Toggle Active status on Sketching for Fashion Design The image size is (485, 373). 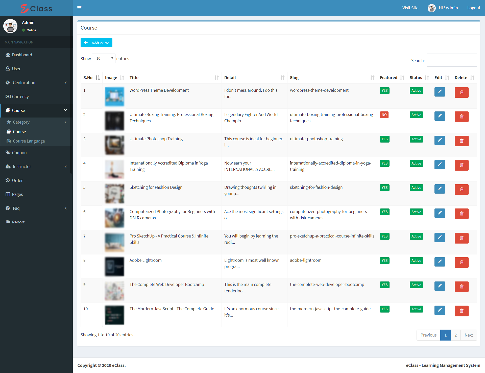416,188
